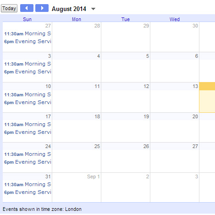The width and height of the screenshot is (215, 215).
Task: Click the Sun column header
Action: [x=27, y=19]
